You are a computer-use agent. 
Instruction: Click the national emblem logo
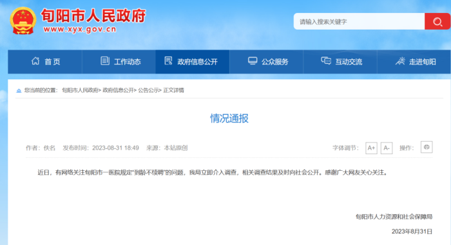click(23, 21)
